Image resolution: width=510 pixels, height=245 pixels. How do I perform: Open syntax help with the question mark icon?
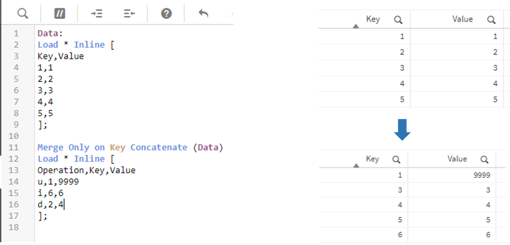tap(166, 13)
